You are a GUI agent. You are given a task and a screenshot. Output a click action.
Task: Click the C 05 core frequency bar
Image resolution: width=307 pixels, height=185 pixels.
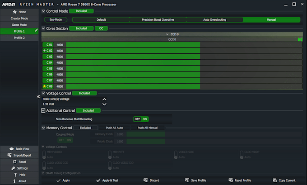pyautogui.click(x=133, y=68)
